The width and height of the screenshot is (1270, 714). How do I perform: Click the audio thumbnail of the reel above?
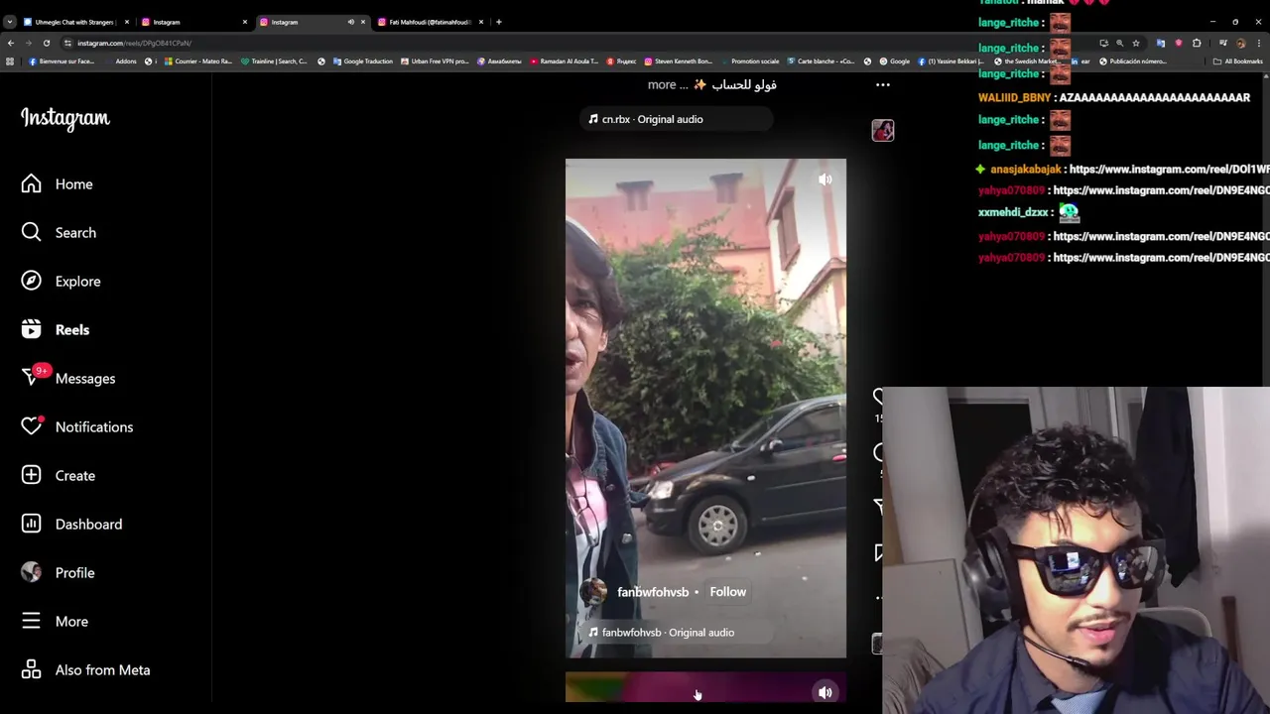(x=882, y=130)
